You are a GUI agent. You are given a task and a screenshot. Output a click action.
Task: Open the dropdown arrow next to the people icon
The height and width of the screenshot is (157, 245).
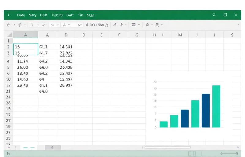[152, 25]
